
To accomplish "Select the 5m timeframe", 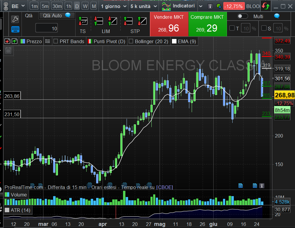I will [x=45, y=6].
